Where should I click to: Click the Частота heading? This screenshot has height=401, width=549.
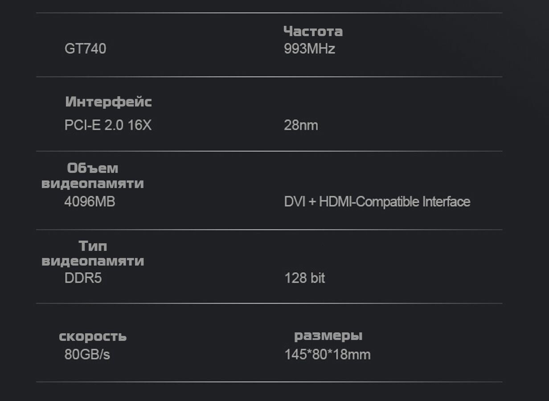[x=313, y=31]
